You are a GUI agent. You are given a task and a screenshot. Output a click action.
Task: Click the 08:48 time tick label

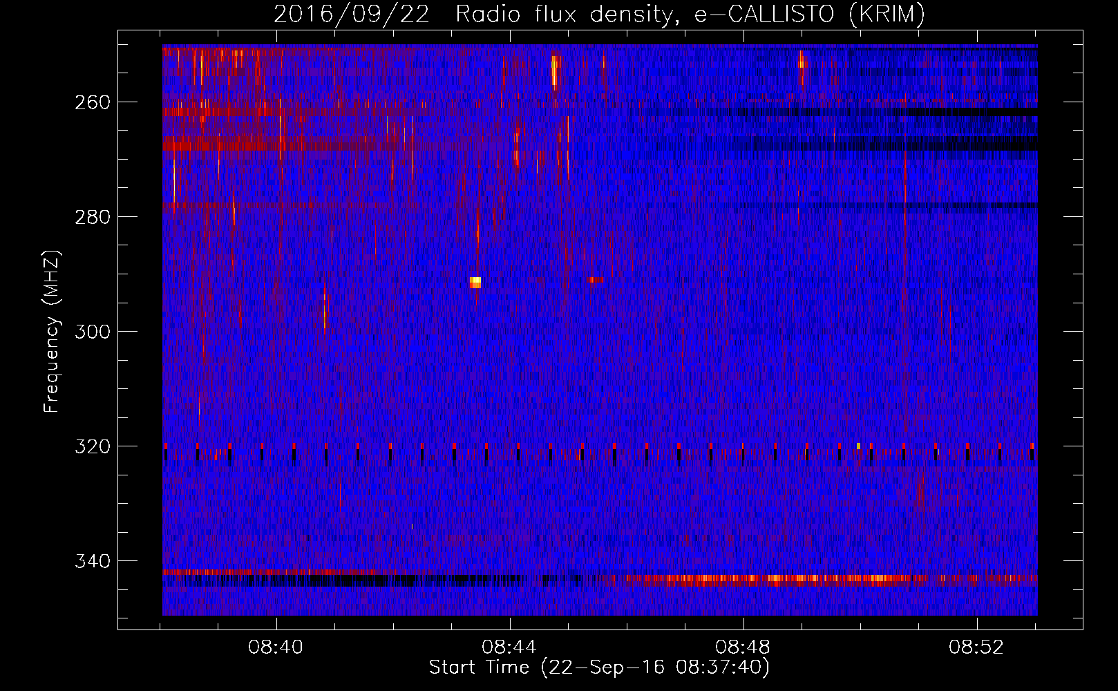pyautogui.click(x=743, y=647)
